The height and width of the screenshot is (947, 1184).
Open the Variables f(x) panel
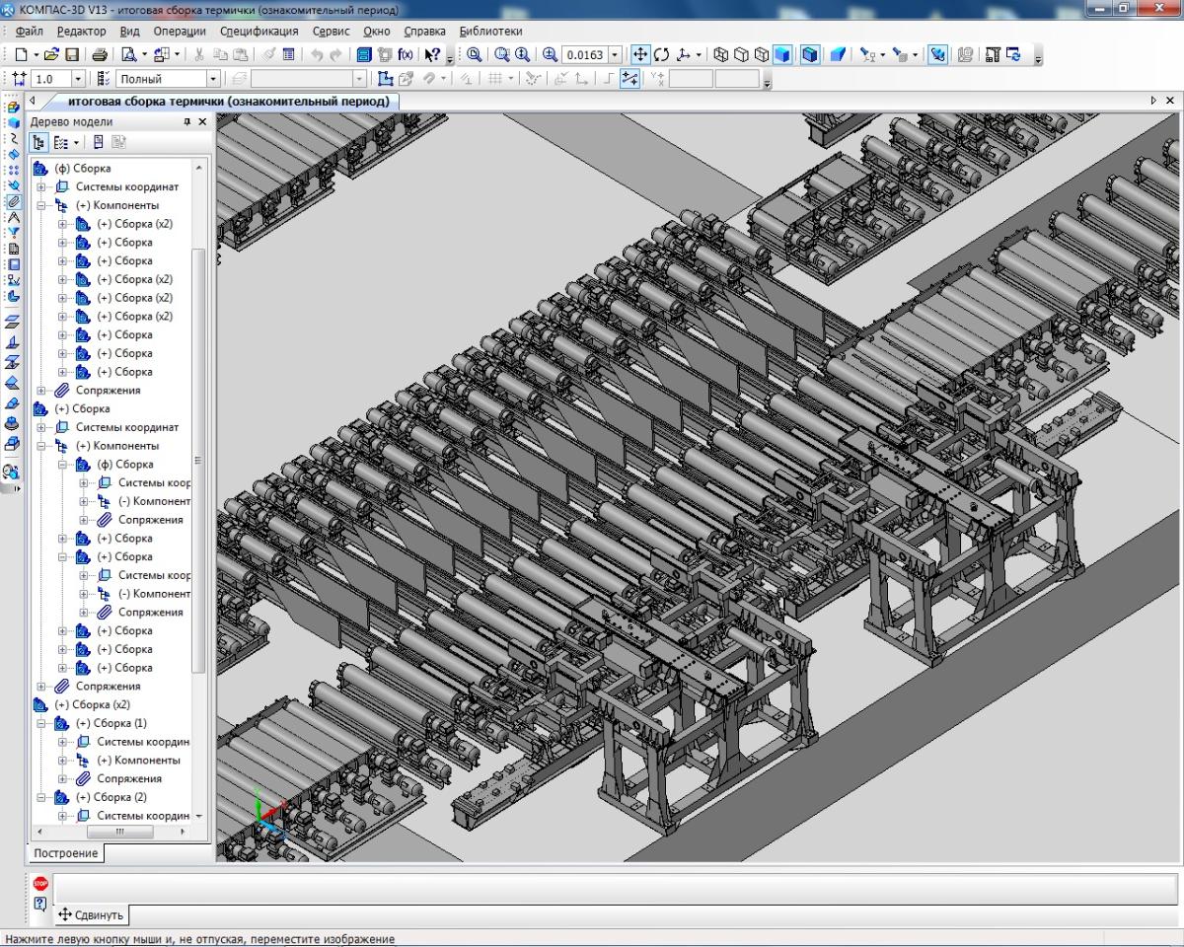(x=405, y=55)
